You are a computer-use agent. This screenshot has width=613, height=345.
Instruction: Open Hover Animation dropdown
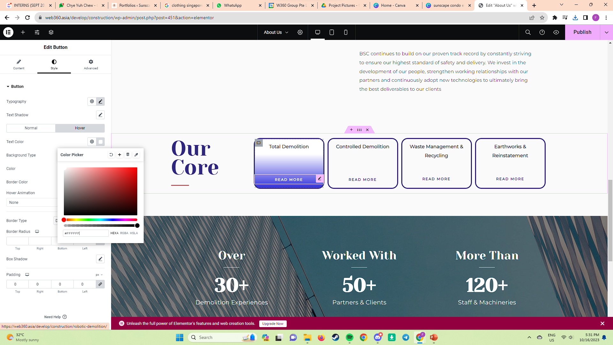pos(32,203)
